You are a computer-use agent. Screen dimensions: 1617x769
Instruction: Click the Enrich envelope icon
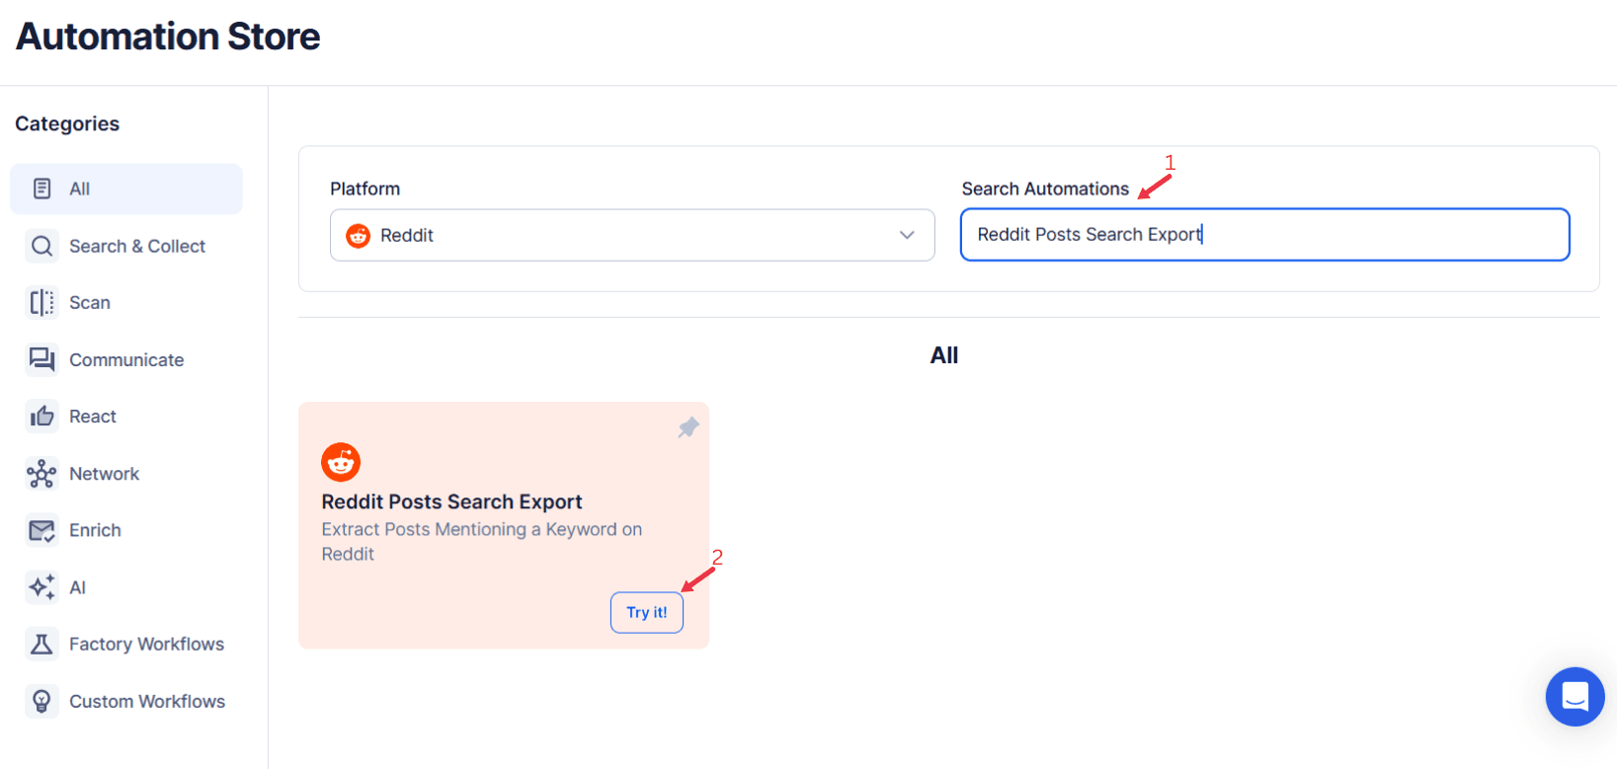click(41, 530)
